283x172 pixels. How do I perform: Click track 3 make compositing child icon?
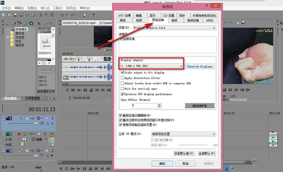[x=52, y=156]
